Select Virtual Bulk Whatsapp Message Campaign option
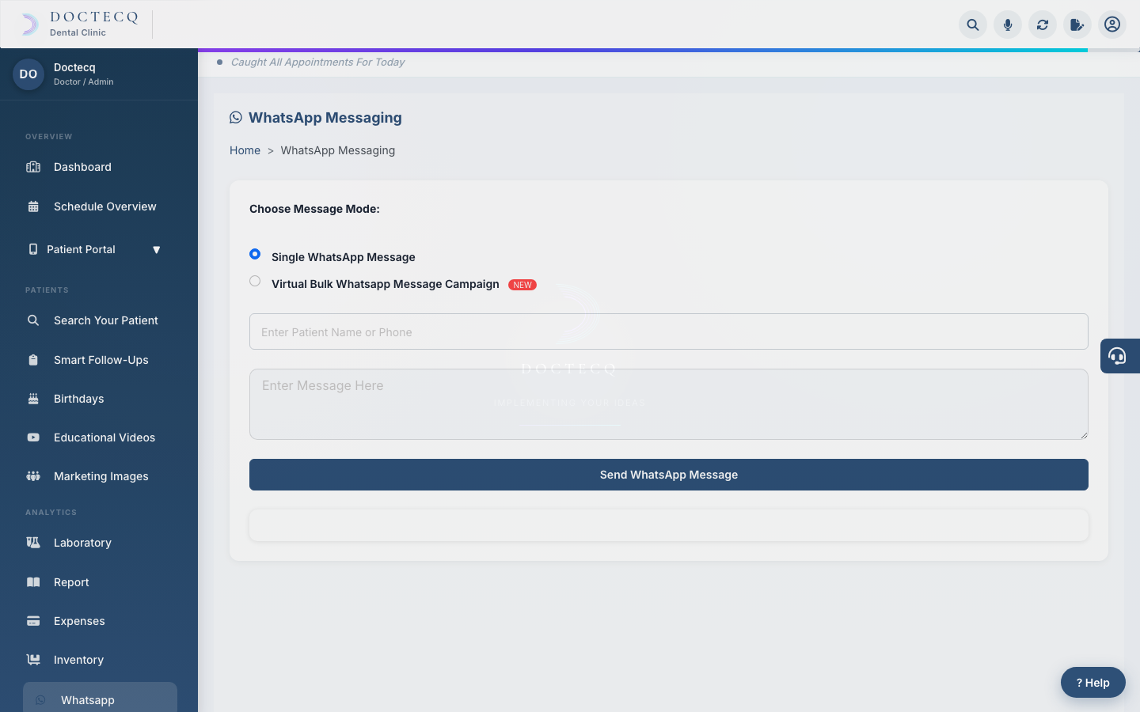1140x712 pixels. (255, 281)
